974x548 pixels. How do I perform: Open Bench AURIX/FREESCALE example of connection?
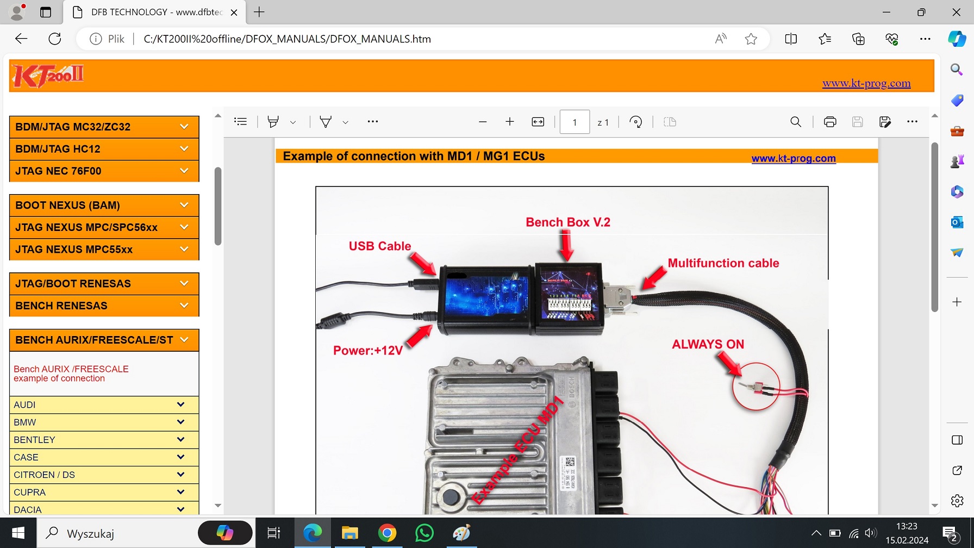point(71,373)
